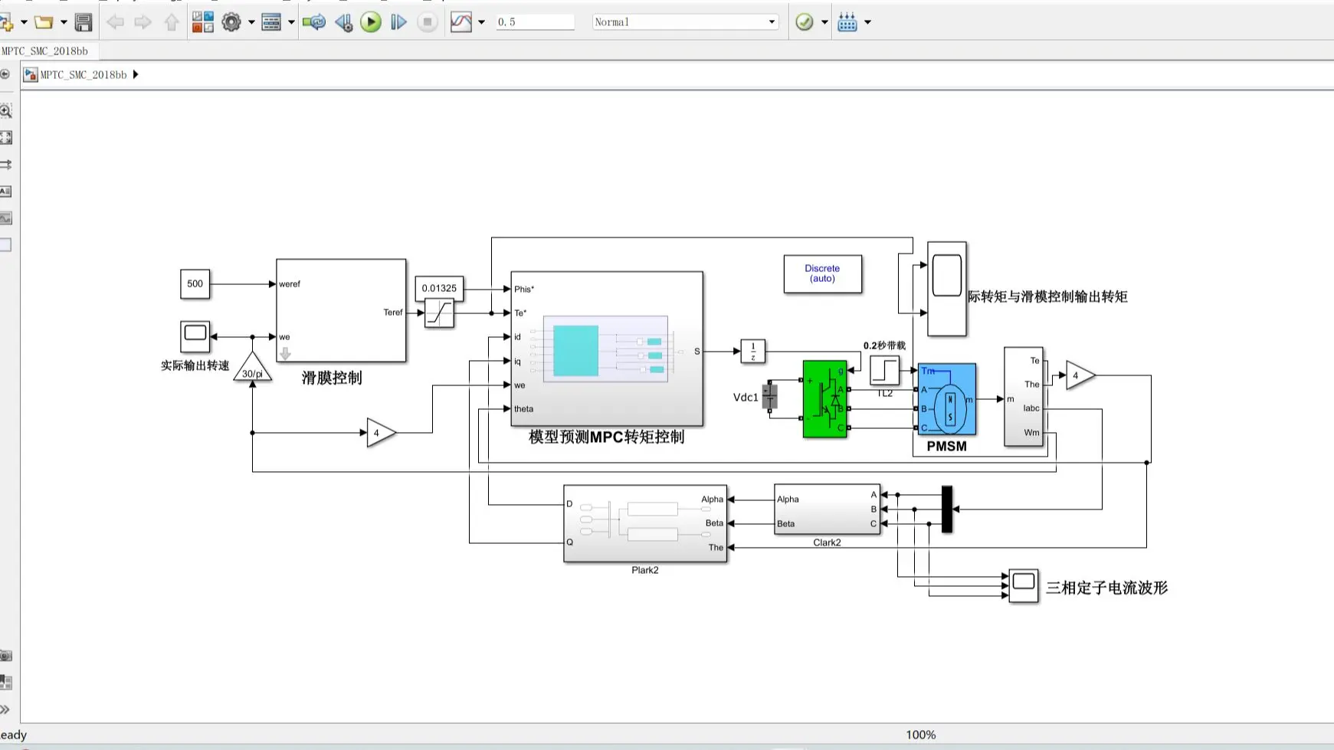Click the zoom level 100% in status bar
The image size is (1334, 750).
[920, 735]
